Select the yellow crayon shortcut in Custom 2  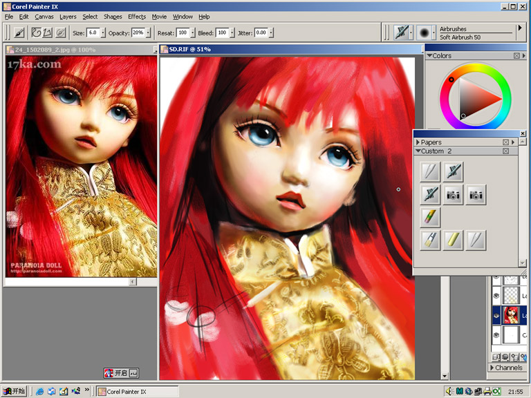point(453,240)
